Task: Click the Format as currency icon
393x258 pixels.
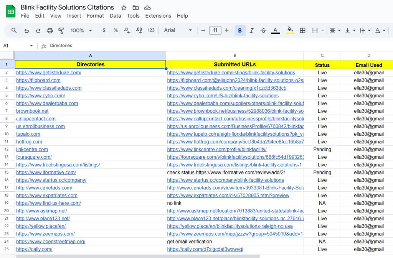Action: point(104,30)
